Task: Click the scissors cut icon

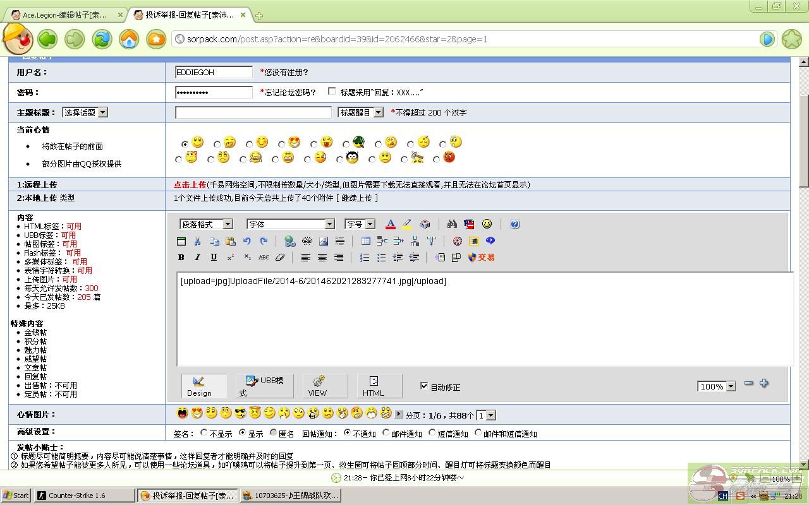Action: pos(197,241)
